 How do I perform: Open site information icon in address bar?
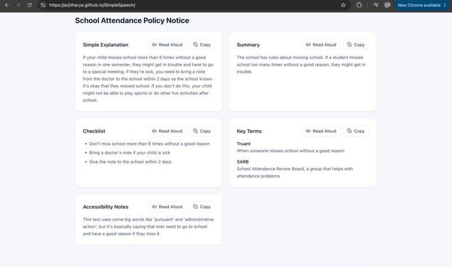tap(43, 5)
